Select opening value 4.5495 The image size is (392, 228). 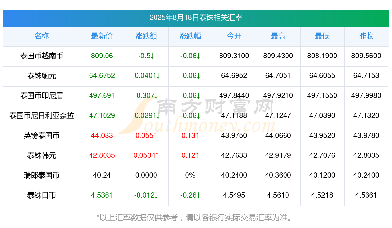click(234, 195)
